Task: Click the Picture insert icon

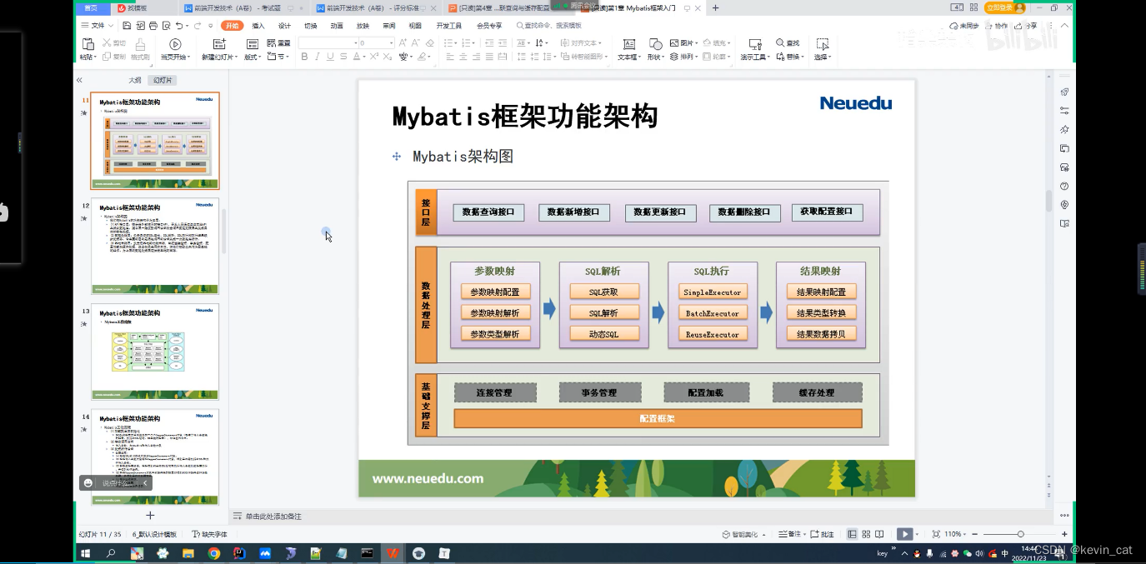Action: click(676, 42)
